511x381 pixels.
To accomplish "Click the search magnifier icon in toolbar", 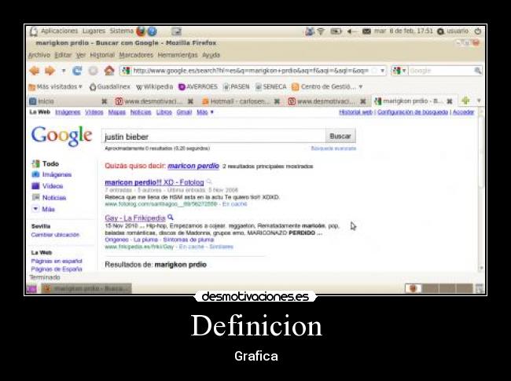I will 478,71.
